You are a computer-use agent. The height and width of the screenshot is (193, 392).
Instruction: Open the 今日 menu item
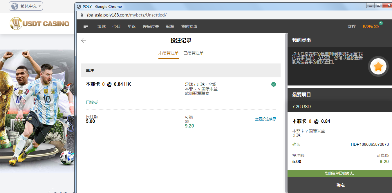[x=117, y=26]
